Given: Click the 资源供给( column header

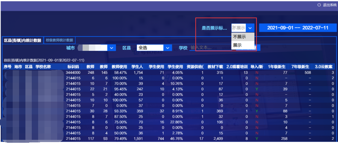Looking at the screenshot, I should 195,67.
